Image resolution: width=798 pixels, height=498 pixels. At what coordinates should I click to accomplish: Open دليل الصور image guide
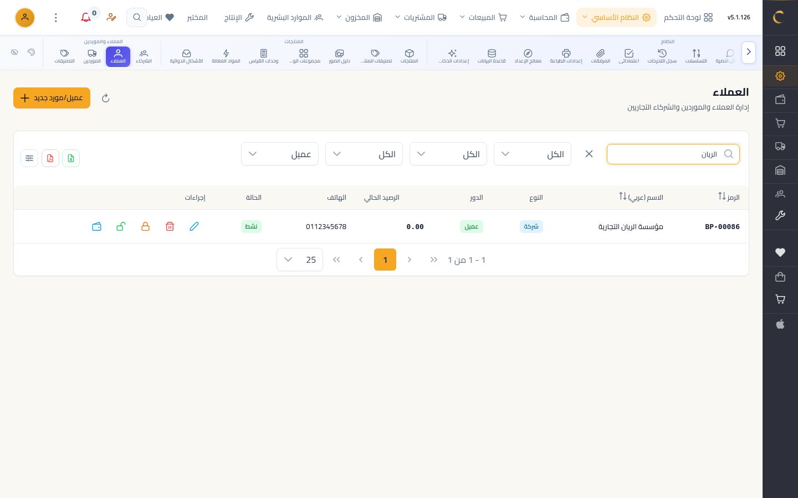[339, 56]
